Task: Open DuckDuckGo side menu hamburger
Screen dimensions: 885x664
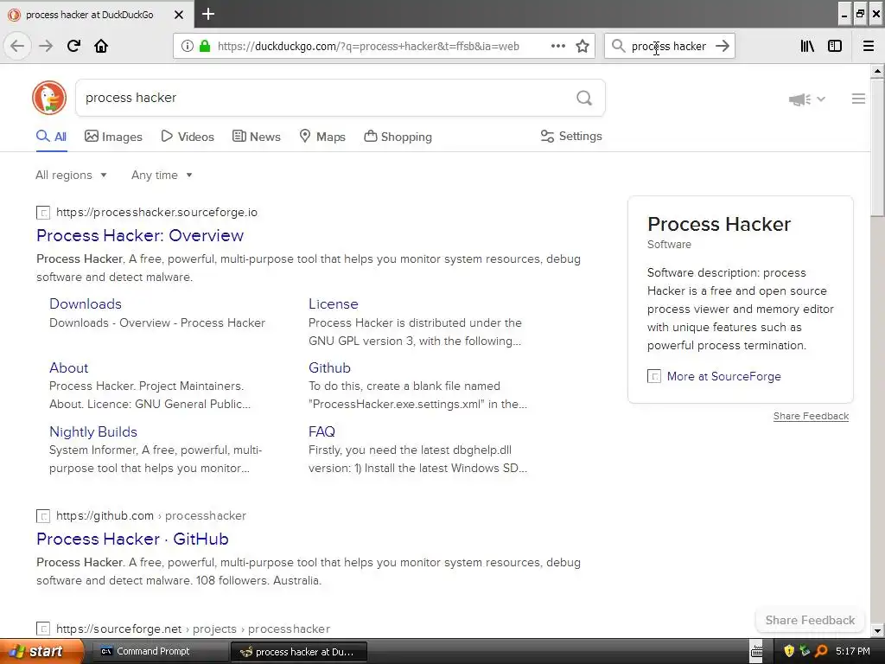Action: point(858,99)
